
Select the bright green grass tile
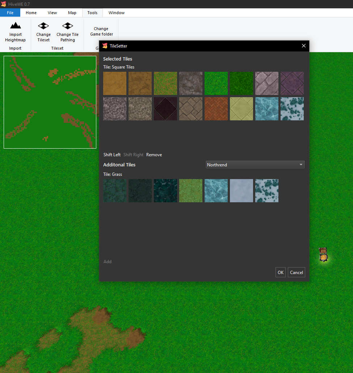(216, 83)
